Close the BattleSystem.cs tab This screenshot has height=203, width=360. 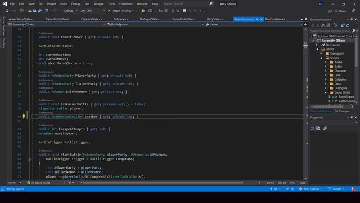pos(261,19)
